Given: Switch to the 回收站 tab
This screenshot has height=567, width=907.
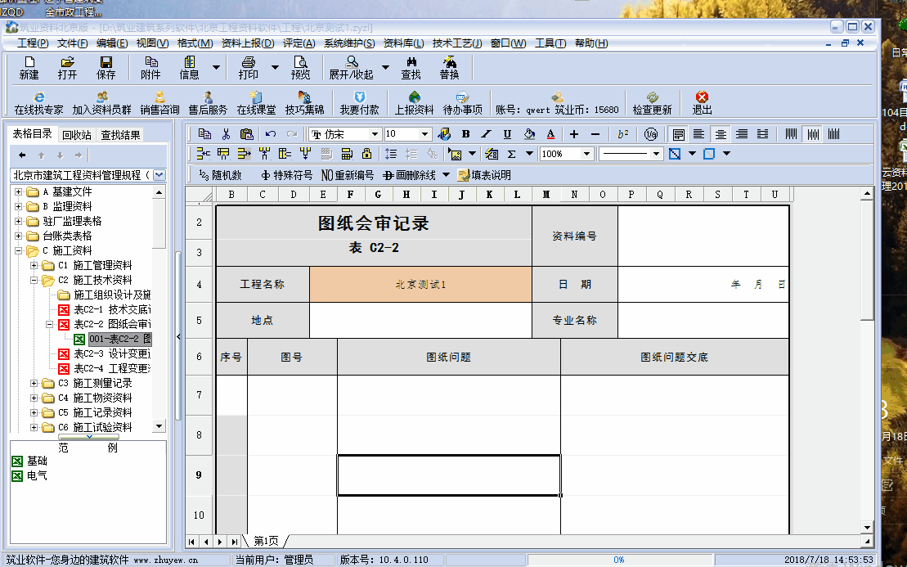Looking at the screenshot, I should 77,135.
